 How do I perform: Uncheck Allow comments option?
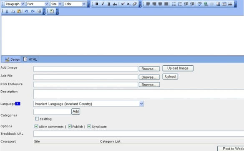click(x=36, y=126)
